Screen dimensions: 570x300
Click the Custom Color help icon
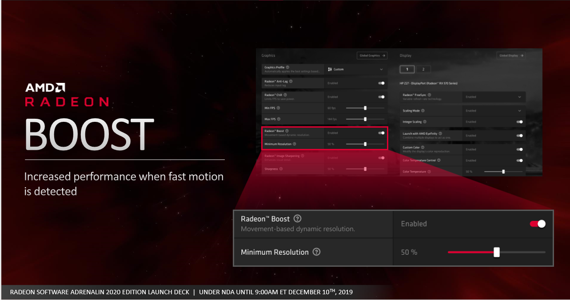pos(423,147)
